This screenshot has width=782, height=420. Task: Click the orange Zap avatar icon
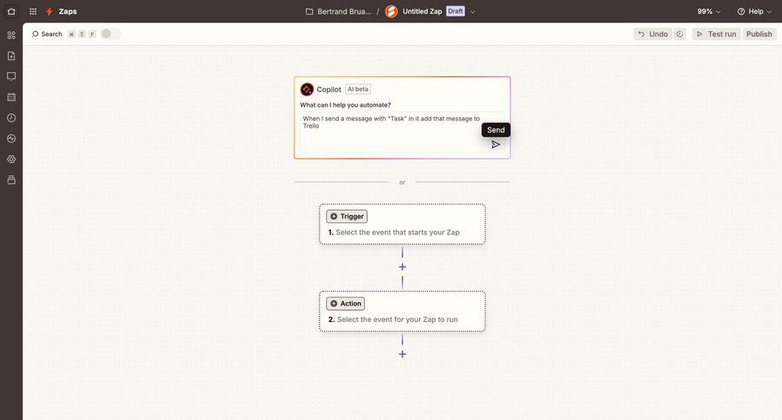coord(392,11)
